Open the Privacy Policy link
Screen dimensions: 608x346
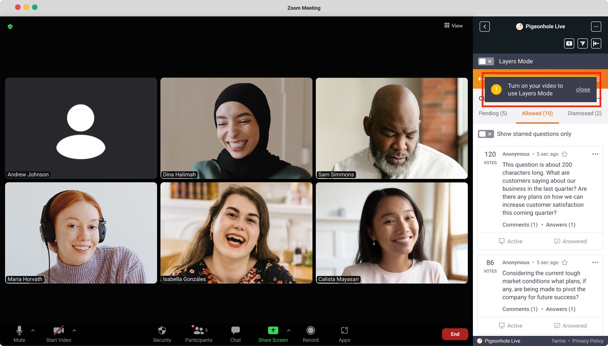click(x=588, y=341)
